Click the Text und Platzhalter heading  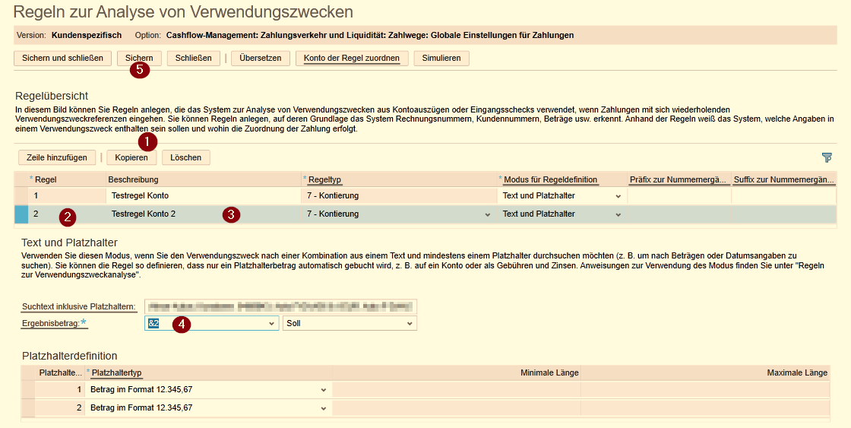pyautogui.click(x=69, y=243)
